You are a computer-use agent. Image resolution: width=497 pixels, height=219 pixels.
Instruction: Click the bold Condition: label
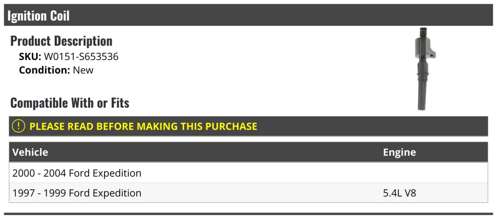click(x=44, y=70)
